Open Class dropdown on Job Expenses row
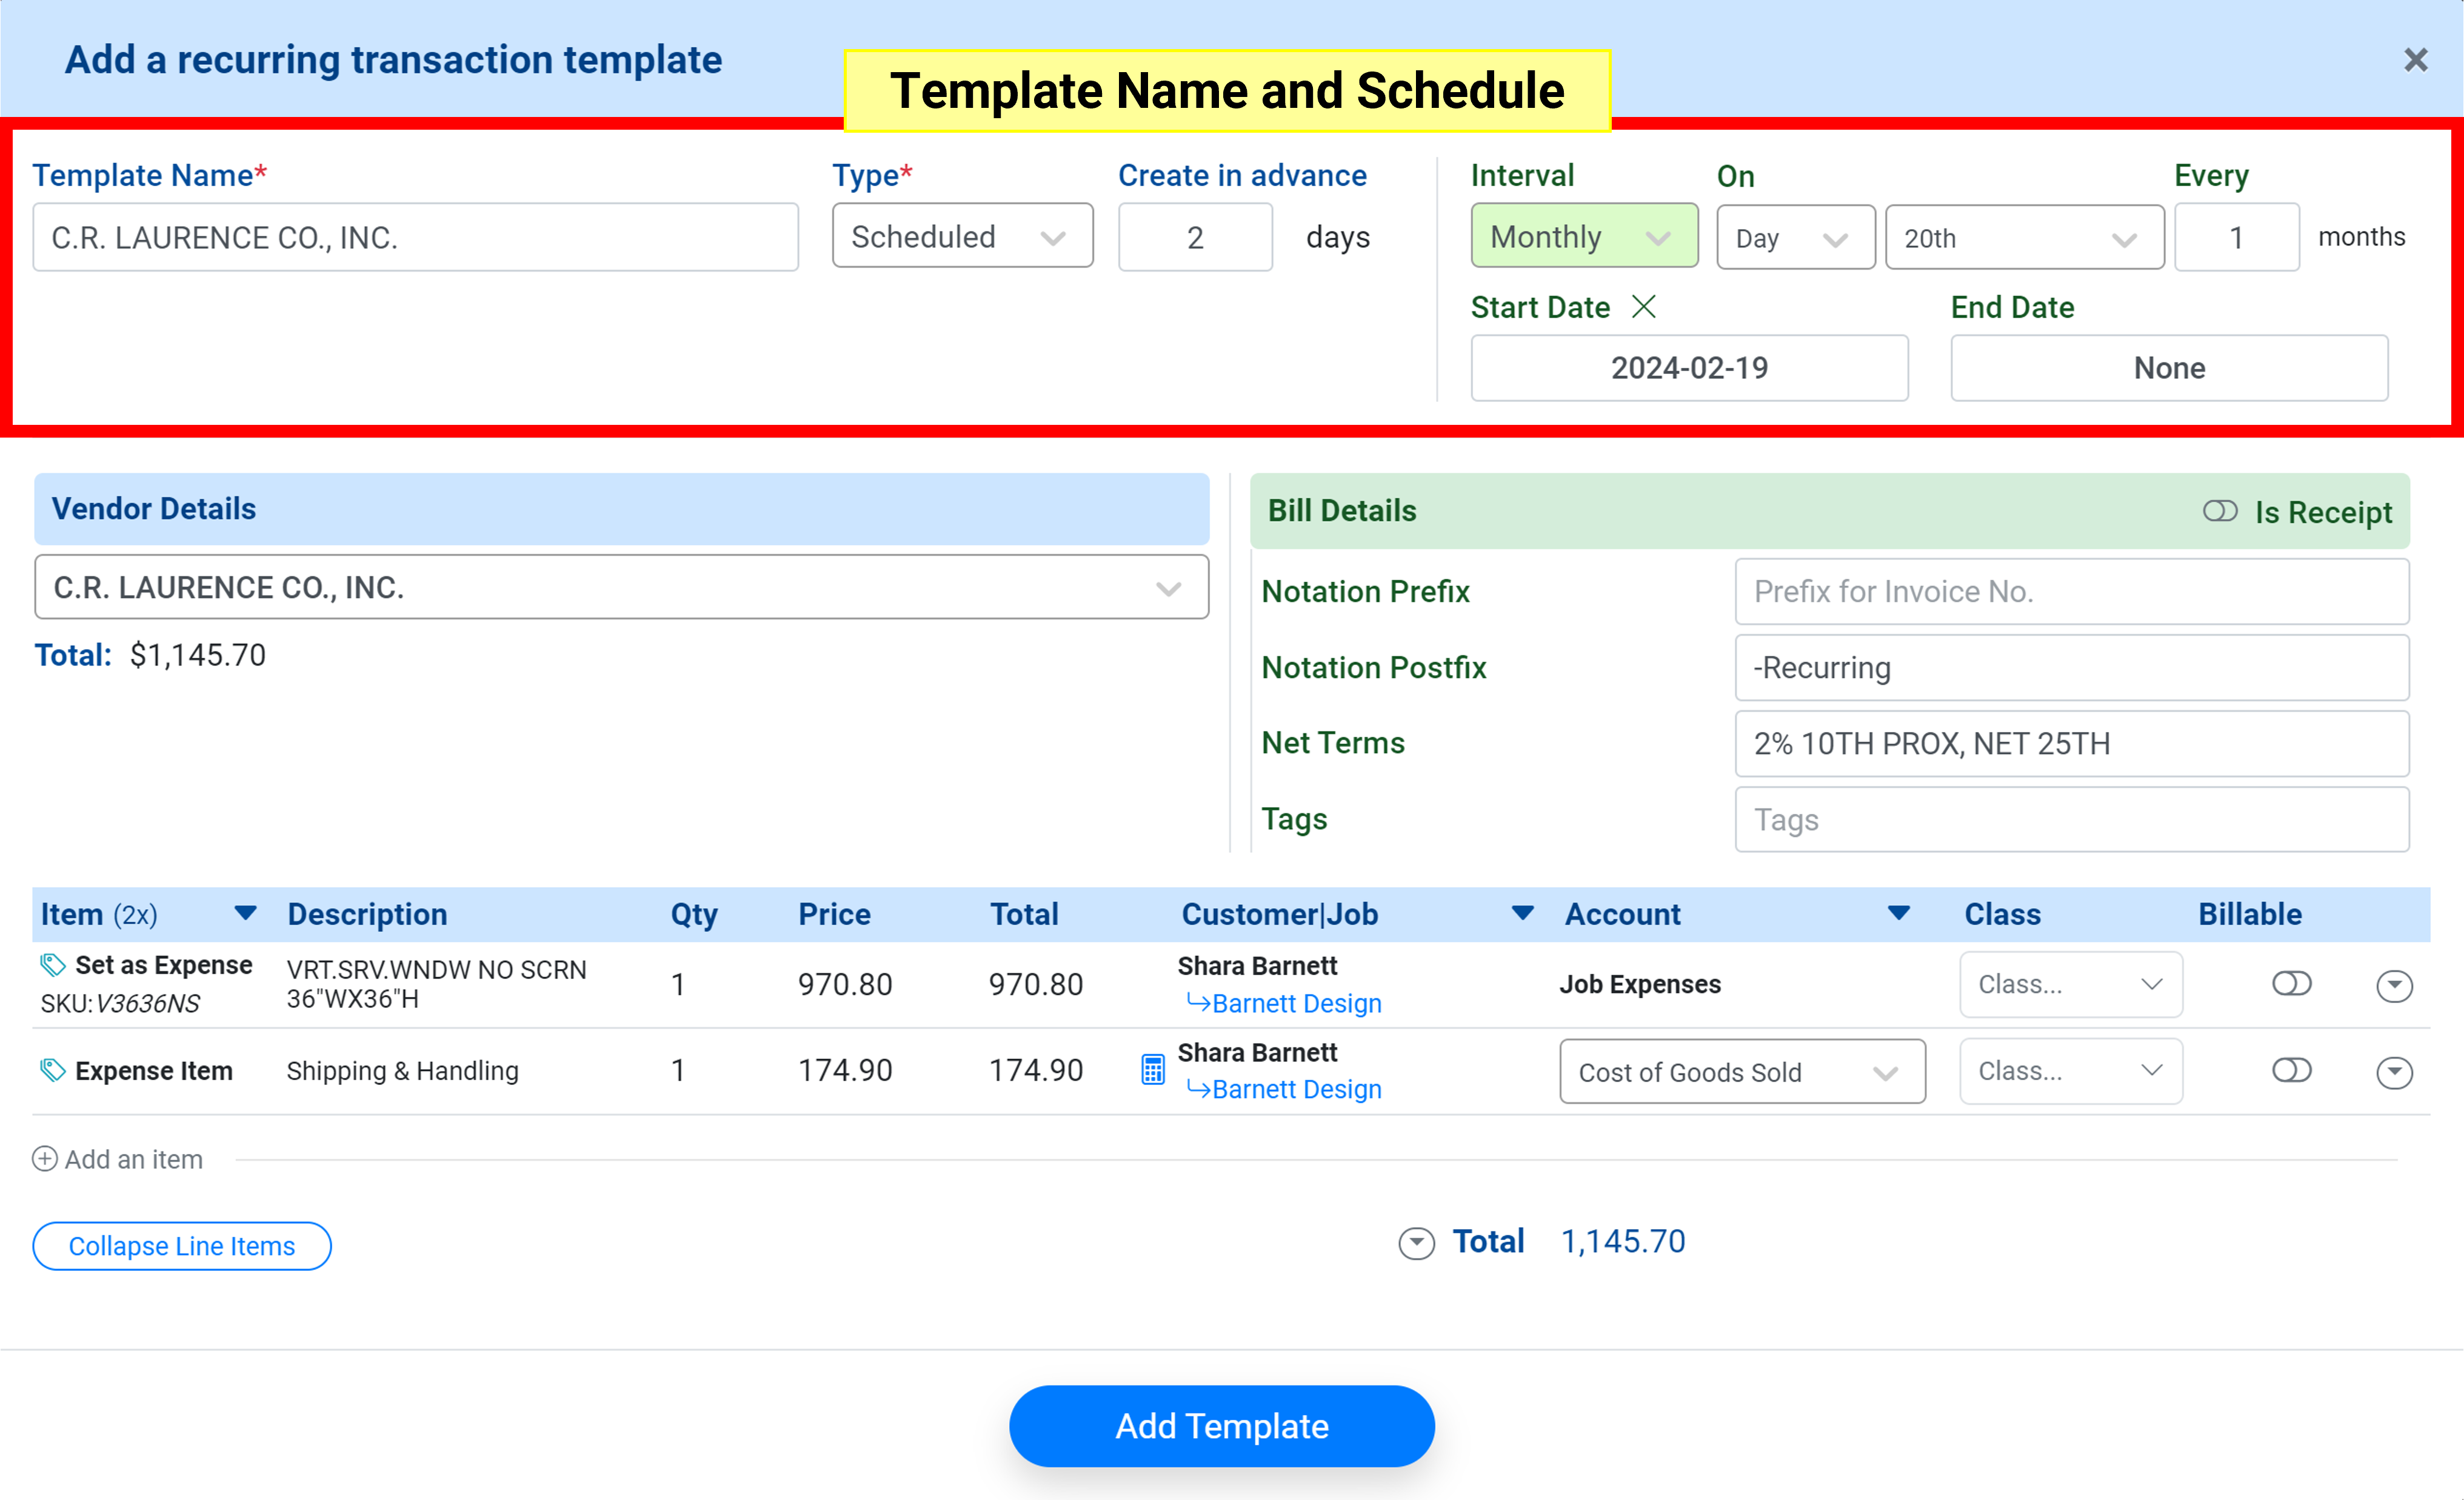Image resolution: width=2464 pixels, height=1500 pixels. click(2070, 984)
